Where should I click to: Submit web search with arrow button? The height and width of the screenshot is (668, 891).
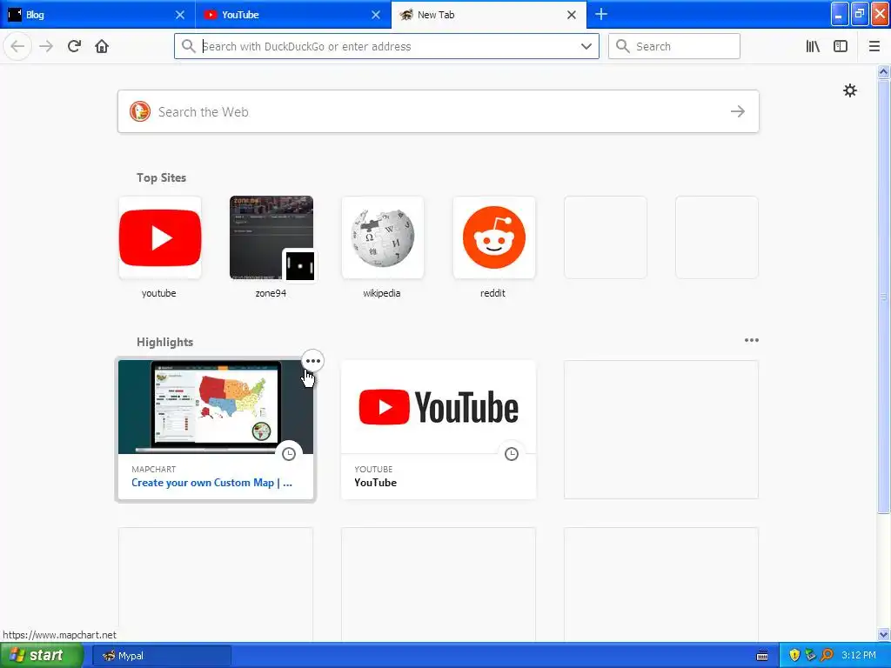pyautogui.click(x=738, y=111)
